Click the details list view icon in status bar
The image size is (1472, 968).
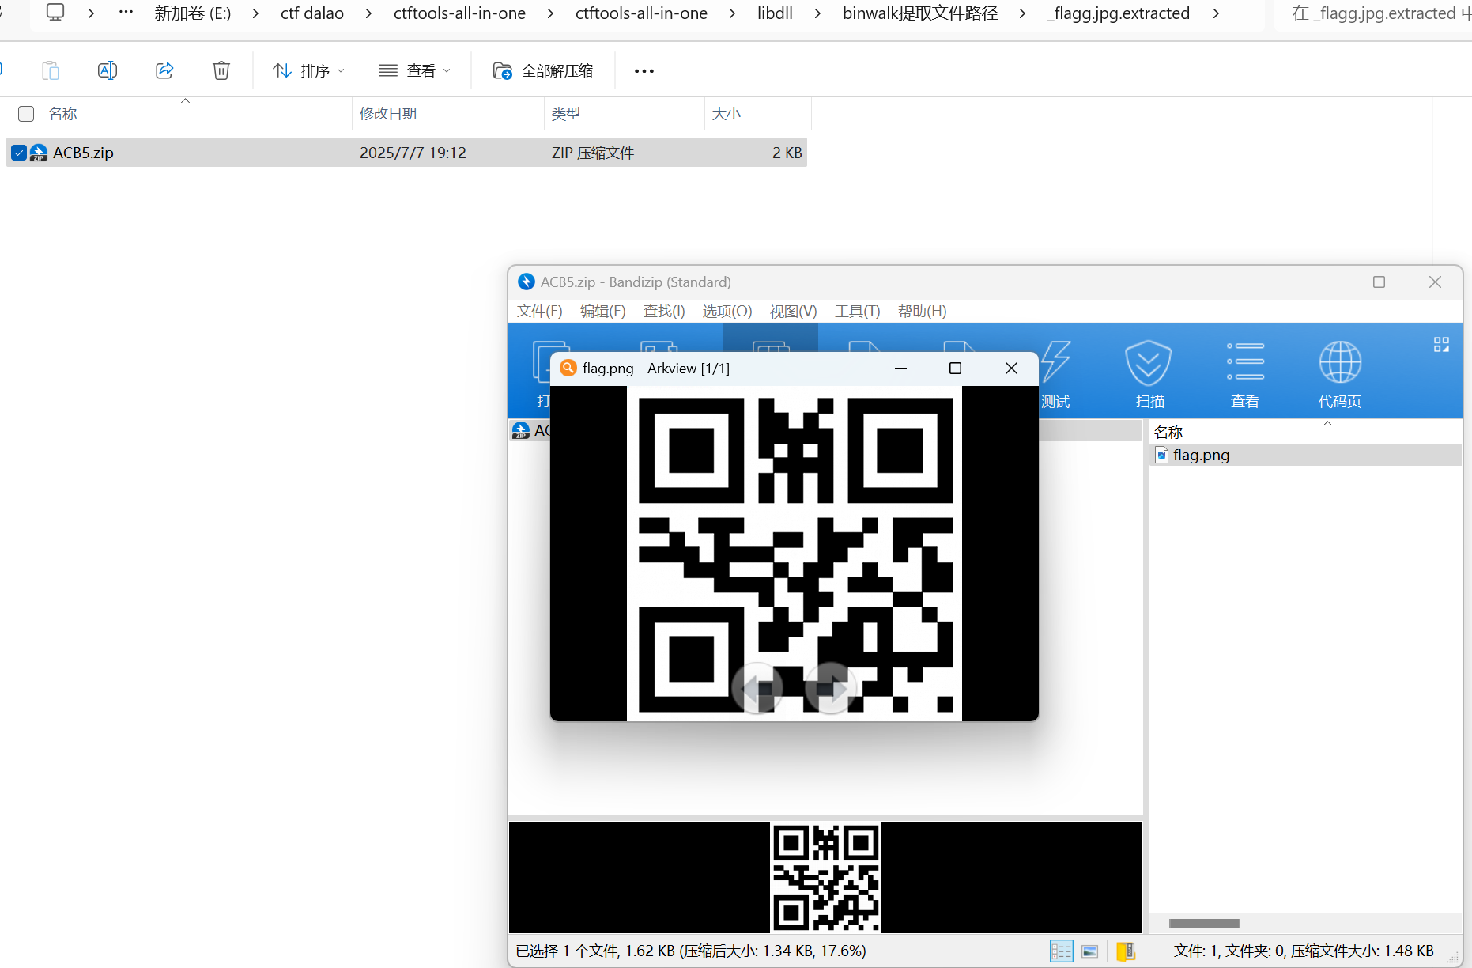(1061, 951)
